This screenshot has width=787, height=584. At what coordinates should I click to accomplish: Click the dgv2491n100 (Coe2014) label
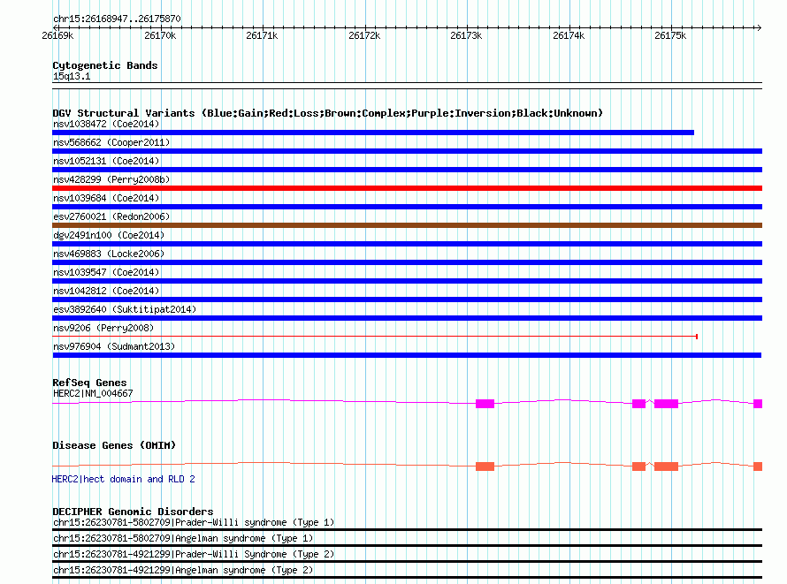[109, 235]
